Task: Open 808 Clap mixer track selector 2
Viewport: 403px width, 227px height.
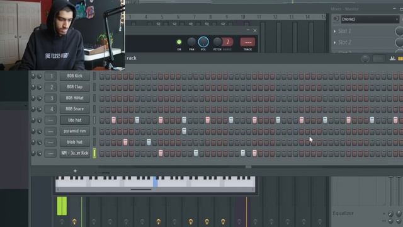Action: [50, 87]
